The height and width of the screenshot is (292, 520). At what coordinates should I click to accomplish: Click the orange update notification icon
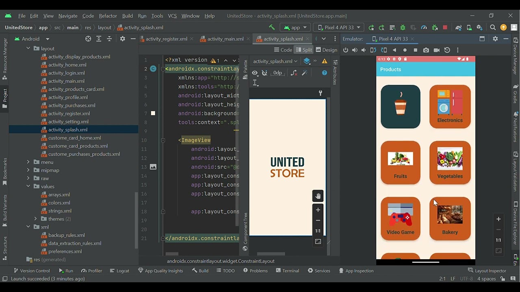[x=503, y=28]
